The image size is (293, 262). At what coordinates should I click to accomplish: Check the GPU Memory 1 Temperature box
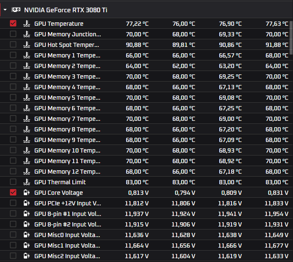tap(13, 55)
